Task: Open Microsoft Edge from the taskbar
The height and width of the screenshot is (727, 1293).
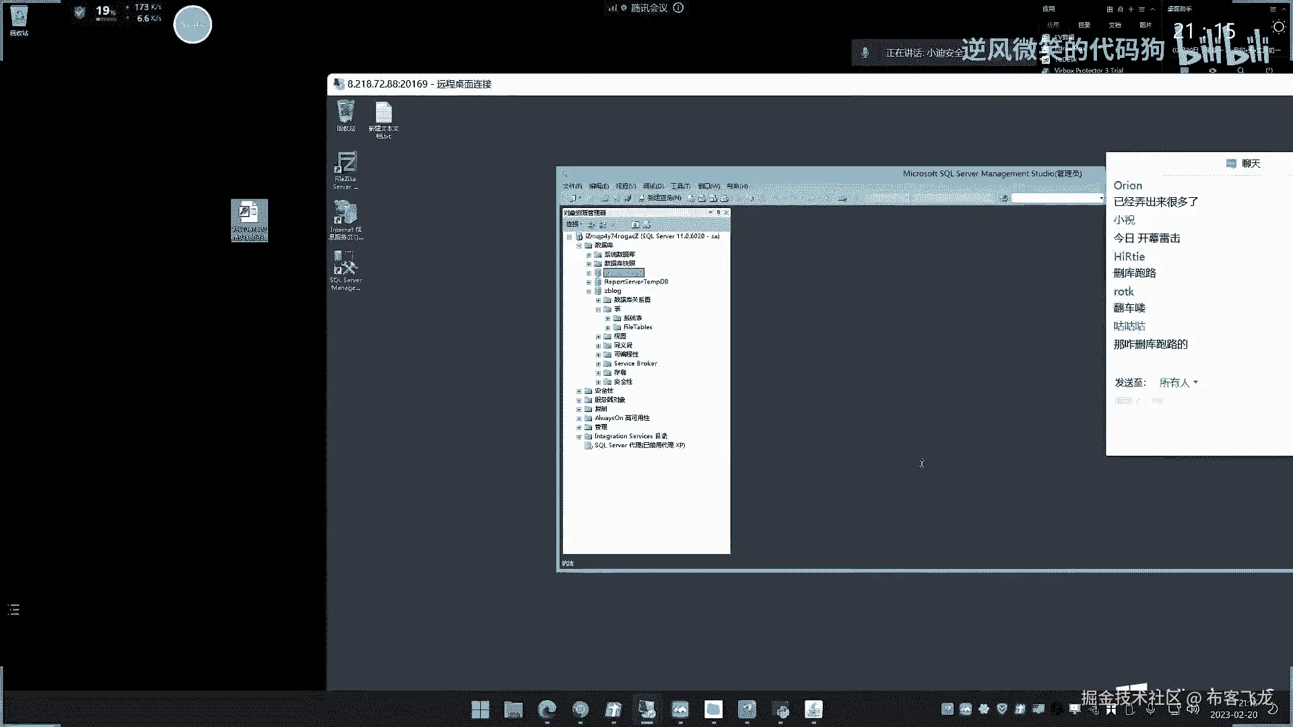Action: coord(547,709)
